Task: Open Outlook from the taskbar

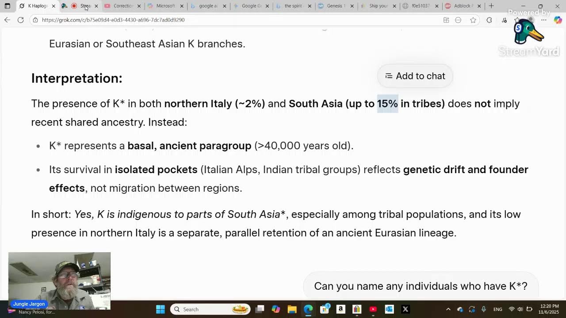Action: point(389,309)
